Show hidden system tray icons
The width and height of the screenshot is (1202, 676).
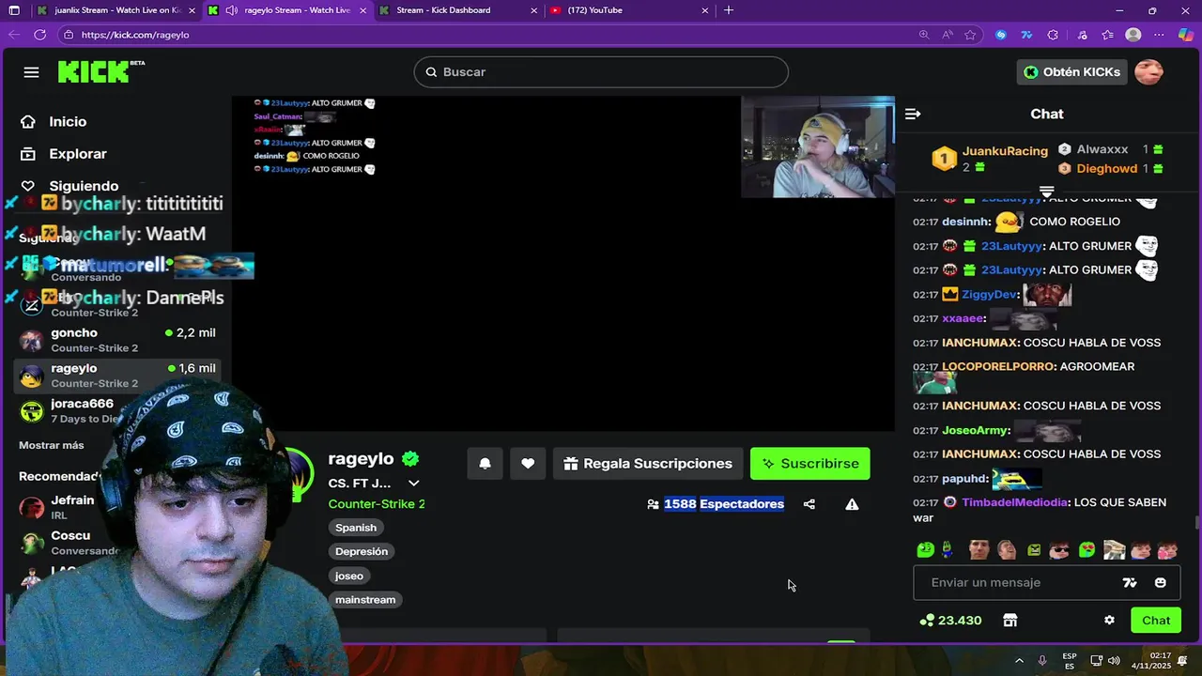pyautogui.click(x=1020, y=661)
